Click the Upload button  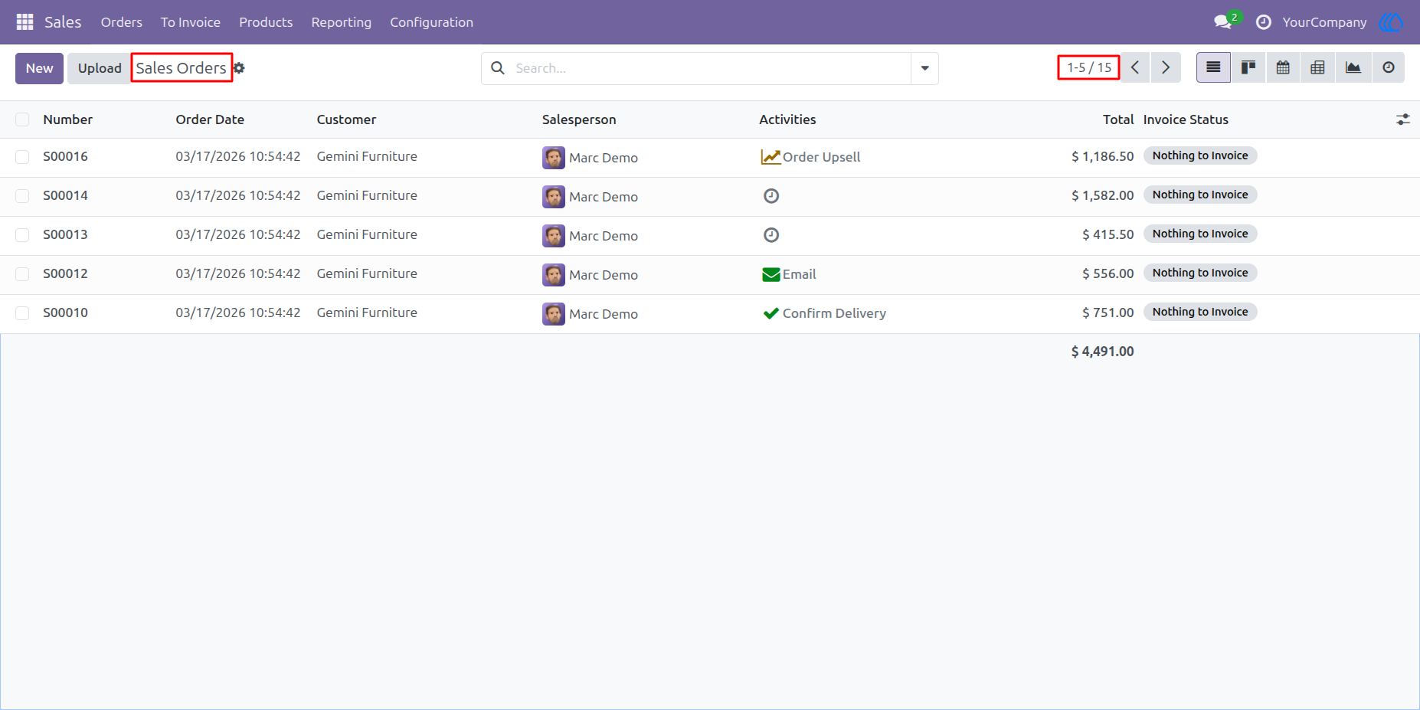100,68
